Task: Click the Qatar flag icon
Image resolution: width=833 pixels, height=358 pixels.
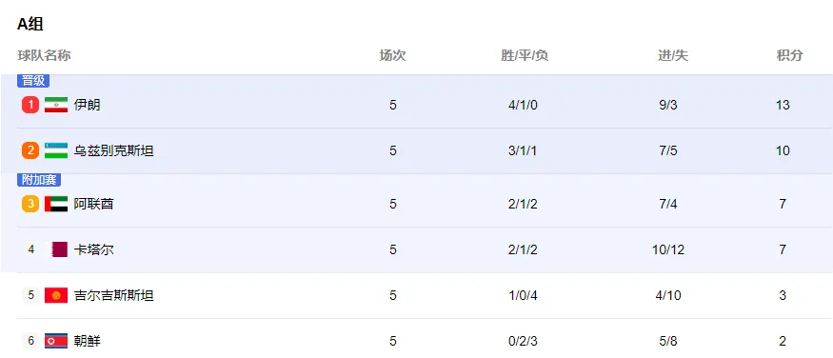Action: pyautogui.click(x=56, y=249)
